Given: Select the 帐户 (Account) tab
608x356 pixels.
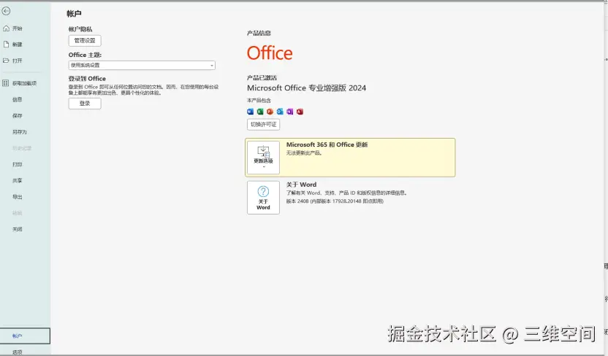Looking at the screenshot, I should point(25,336).
